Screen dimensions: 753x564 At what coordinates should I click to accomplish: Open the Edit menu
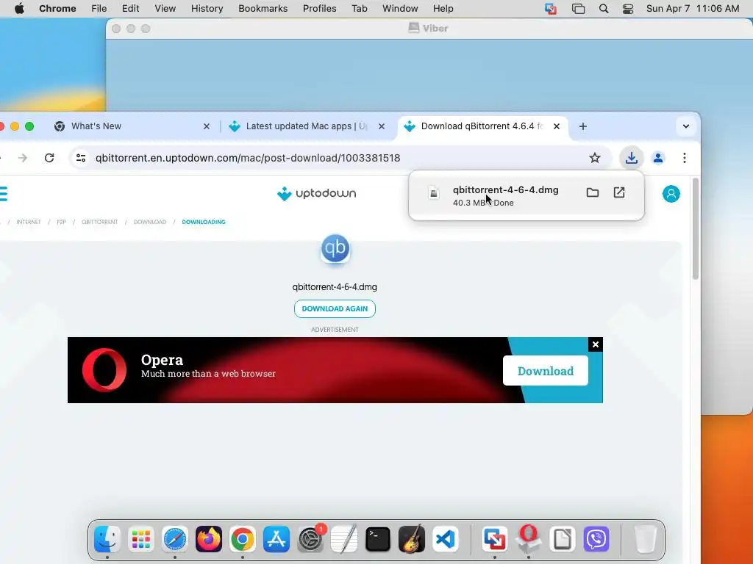130,9
